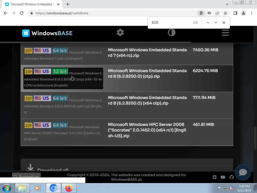Screen dimensions: 257x193
Task: Click size value 6224.76 MiB
Action: (205, 71)
